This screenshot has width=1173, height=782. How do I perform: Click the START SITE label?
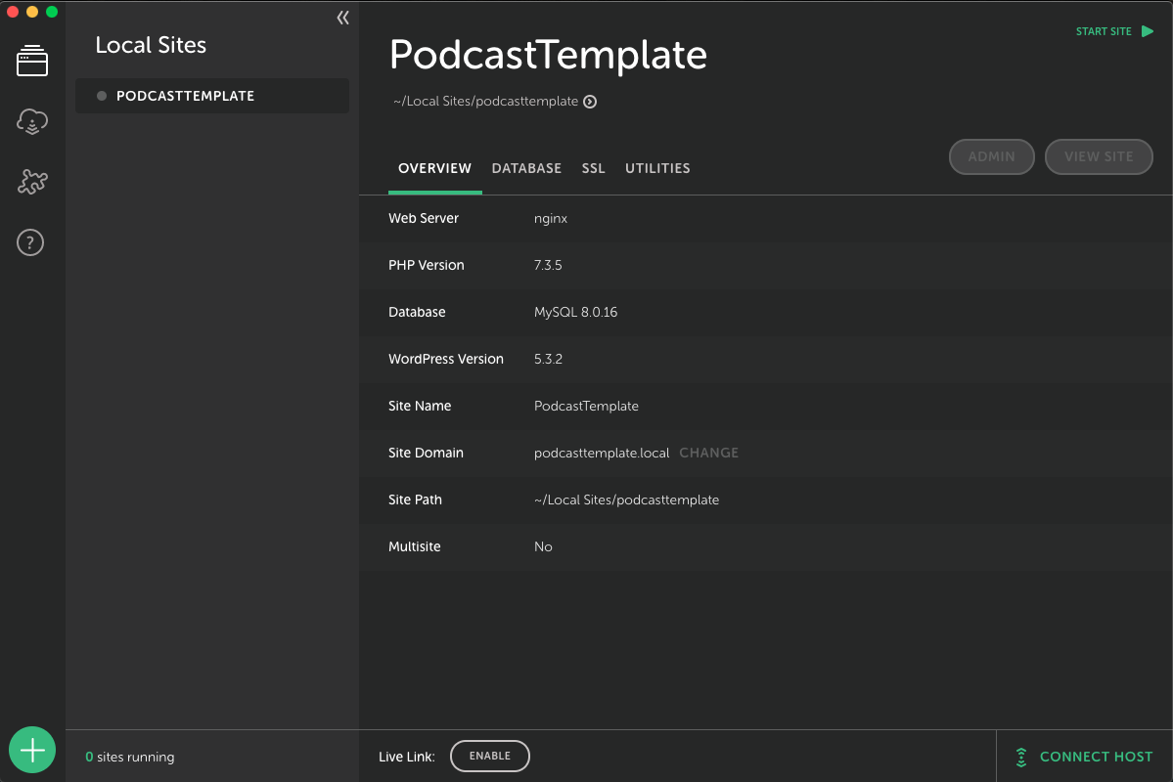click(x=1104, y=31)
